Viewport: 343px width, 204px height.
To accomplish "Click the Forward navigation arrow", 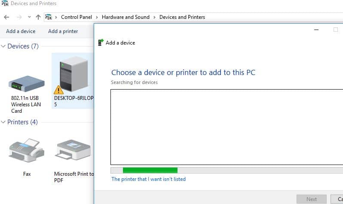I will (19, 17).
